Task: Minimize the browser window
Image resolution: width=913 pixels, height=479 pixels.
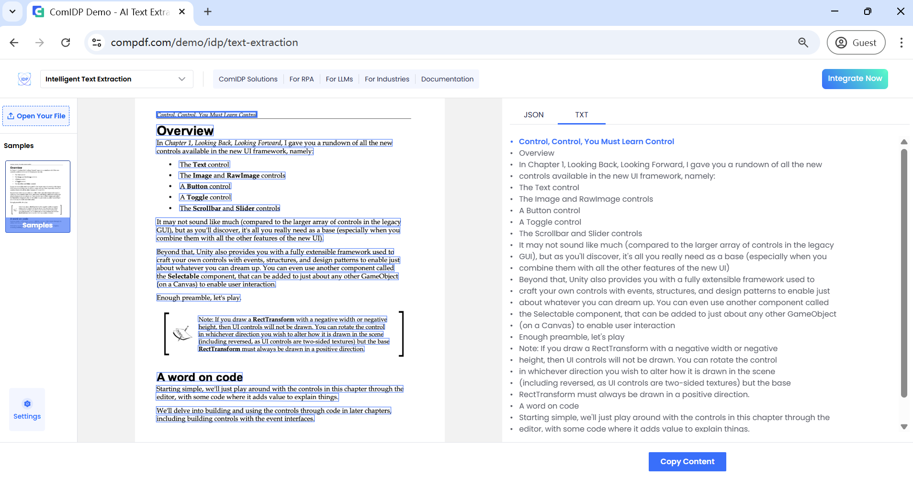Action: coord(834,11)
